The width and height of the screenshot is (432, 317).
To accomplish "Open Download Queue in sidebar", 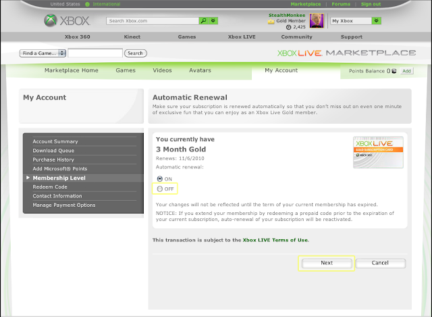I will (x=53, y=151).
